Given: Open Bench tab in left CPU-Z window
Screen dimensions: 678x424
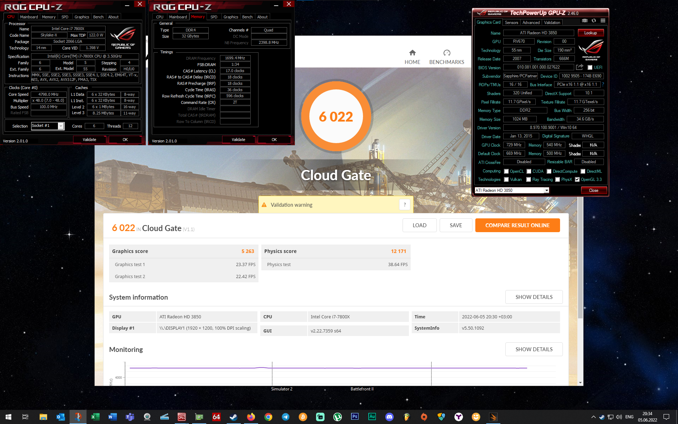Looking at the screenshot, I should click(98, 17).
